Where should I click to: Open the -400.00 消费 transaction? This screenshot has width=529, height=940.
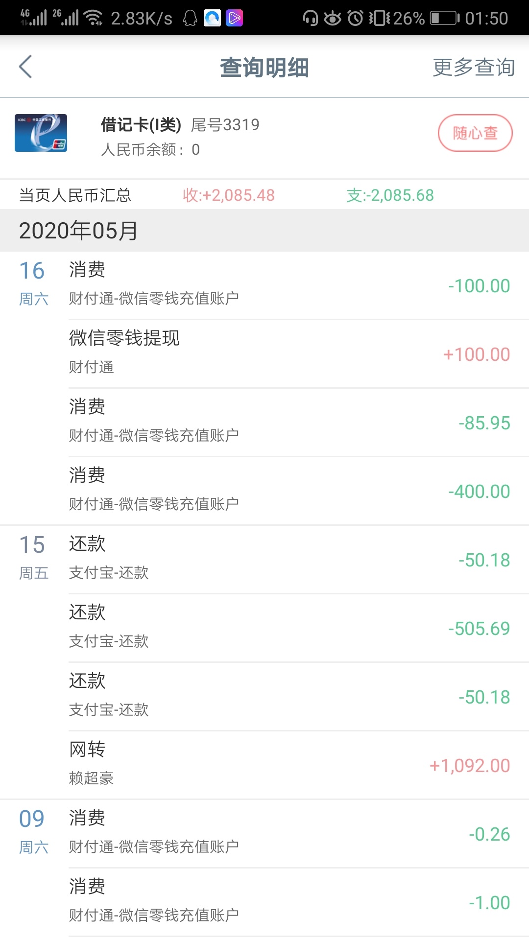pos(299,491)
